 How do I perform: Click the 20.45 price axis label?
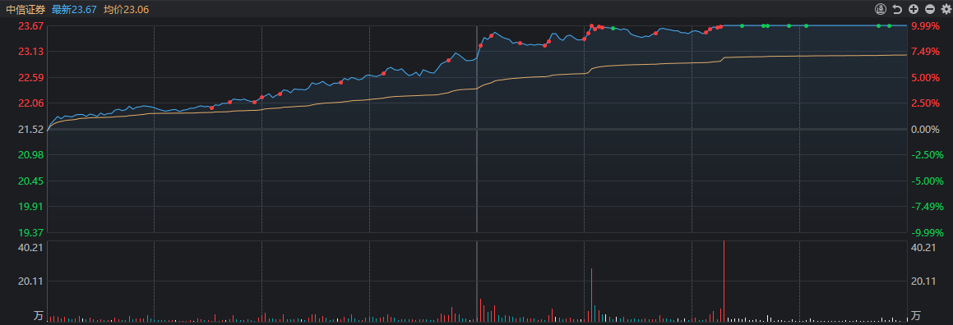click(31, 181)
